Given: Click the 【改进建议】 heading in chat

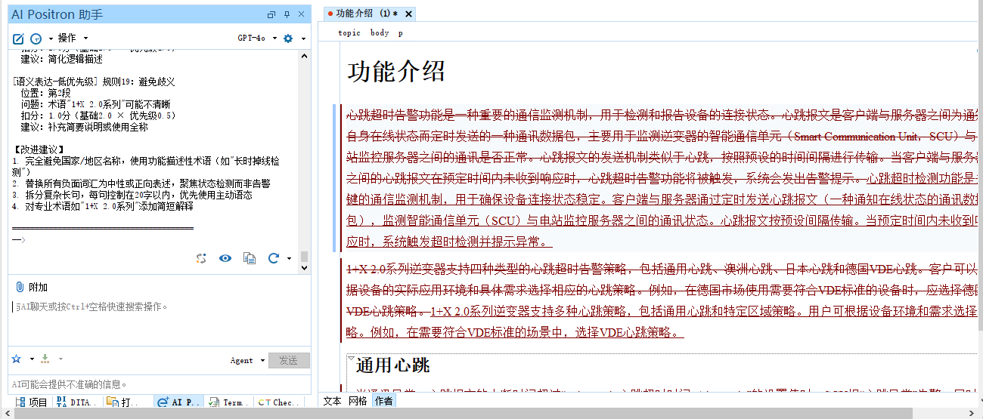Looking at the screenshot, I should 40,149.
